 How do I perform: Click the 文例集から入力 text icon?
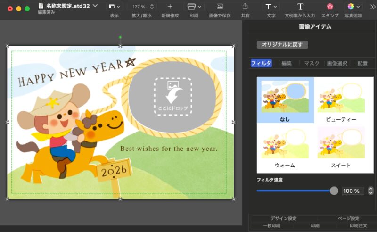[300, 7]
